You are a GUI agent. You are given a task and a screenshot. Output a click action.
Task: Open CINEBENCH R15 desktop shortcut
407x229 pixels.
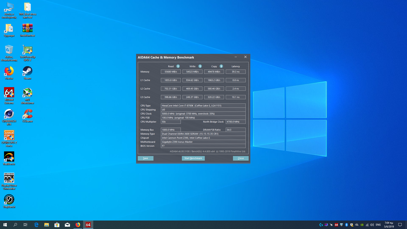[9, 117]
